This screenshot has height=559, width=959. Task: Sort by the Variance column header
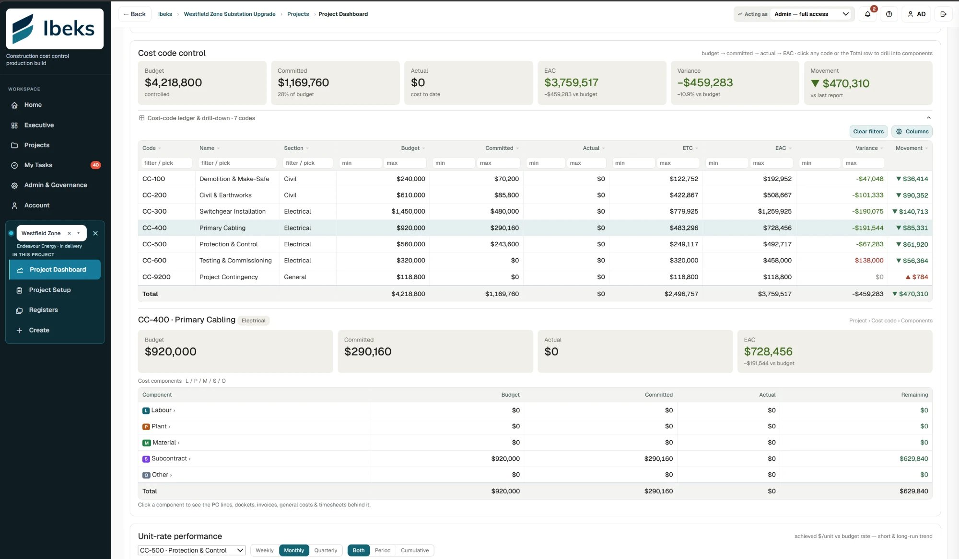pos(869,148)
